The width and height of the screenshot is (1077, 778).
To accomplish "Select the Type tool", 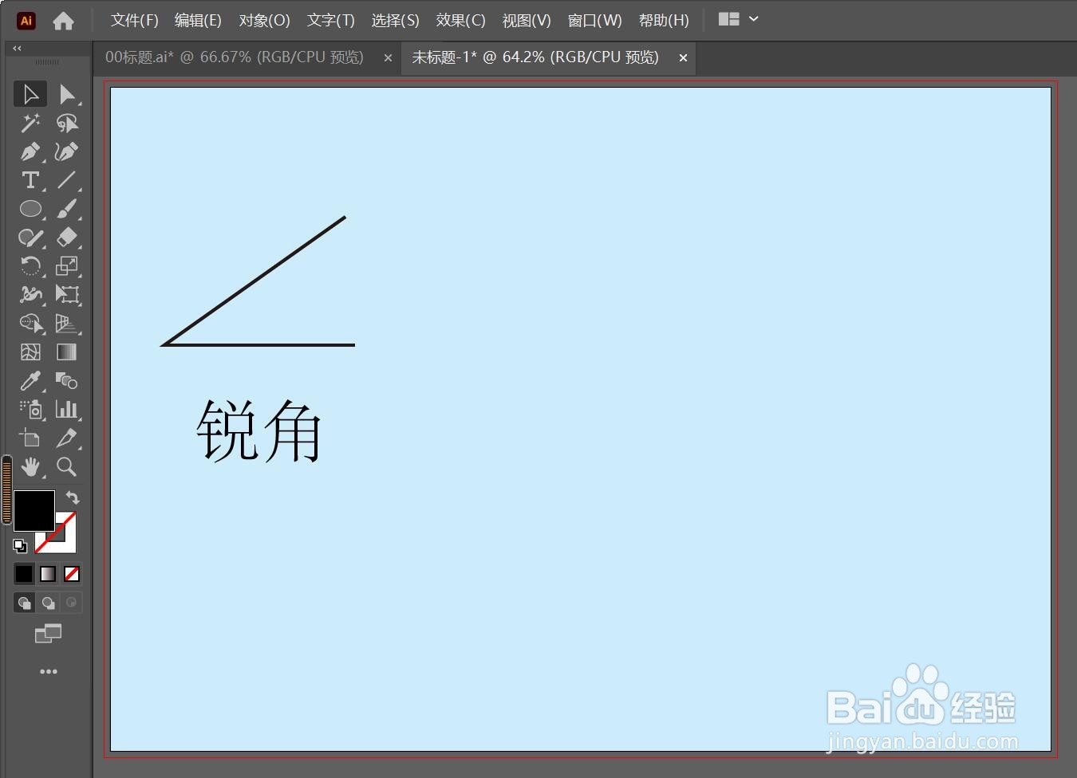I will coord(30,180).
